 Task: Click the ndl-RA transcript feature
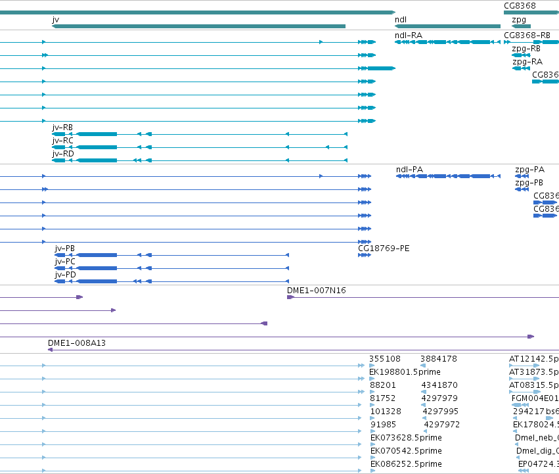(447, 42)
